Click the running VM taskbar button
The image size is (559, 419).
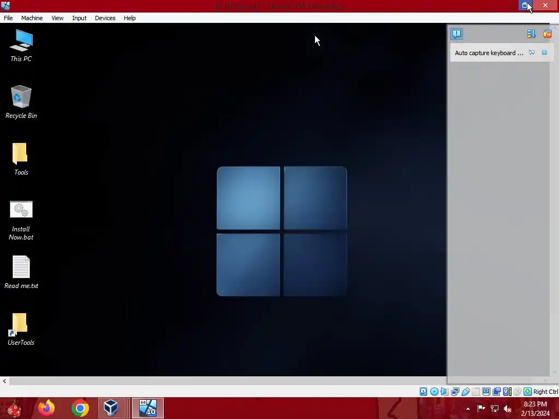click(x=148, y=408)
